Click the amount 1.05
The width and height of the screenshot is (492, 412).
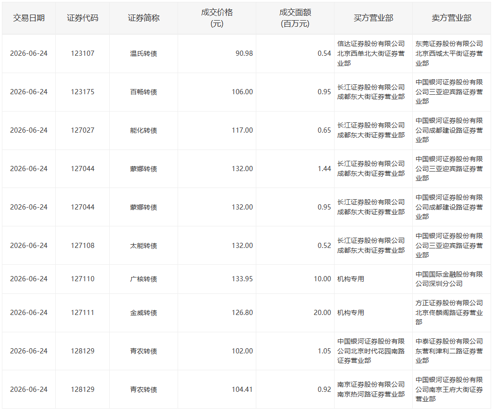(x=324, y=351)
